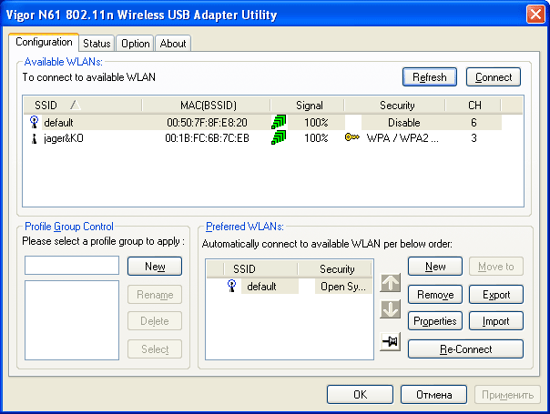This screenshot has height=414, width=550.
Task: Click MAC address 00:50:7F:8F:E8:20
Action: tap(207, 122)
